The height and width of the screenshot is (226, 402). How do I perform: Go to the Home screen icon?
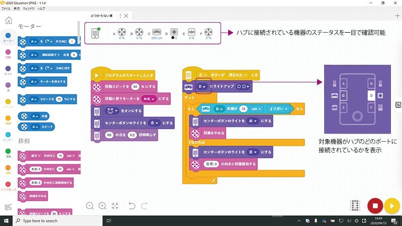pyautogui.click(x=9, y=20)
